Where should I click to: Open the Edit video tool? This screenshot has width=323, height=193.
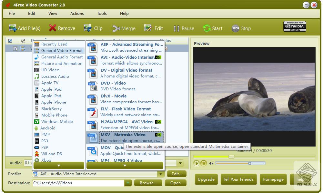tap(148, 28)
